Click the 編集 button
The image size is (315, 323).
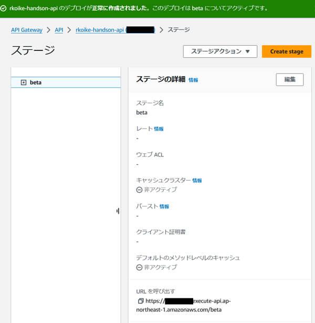pyautogui.click(x=289, y=79)
